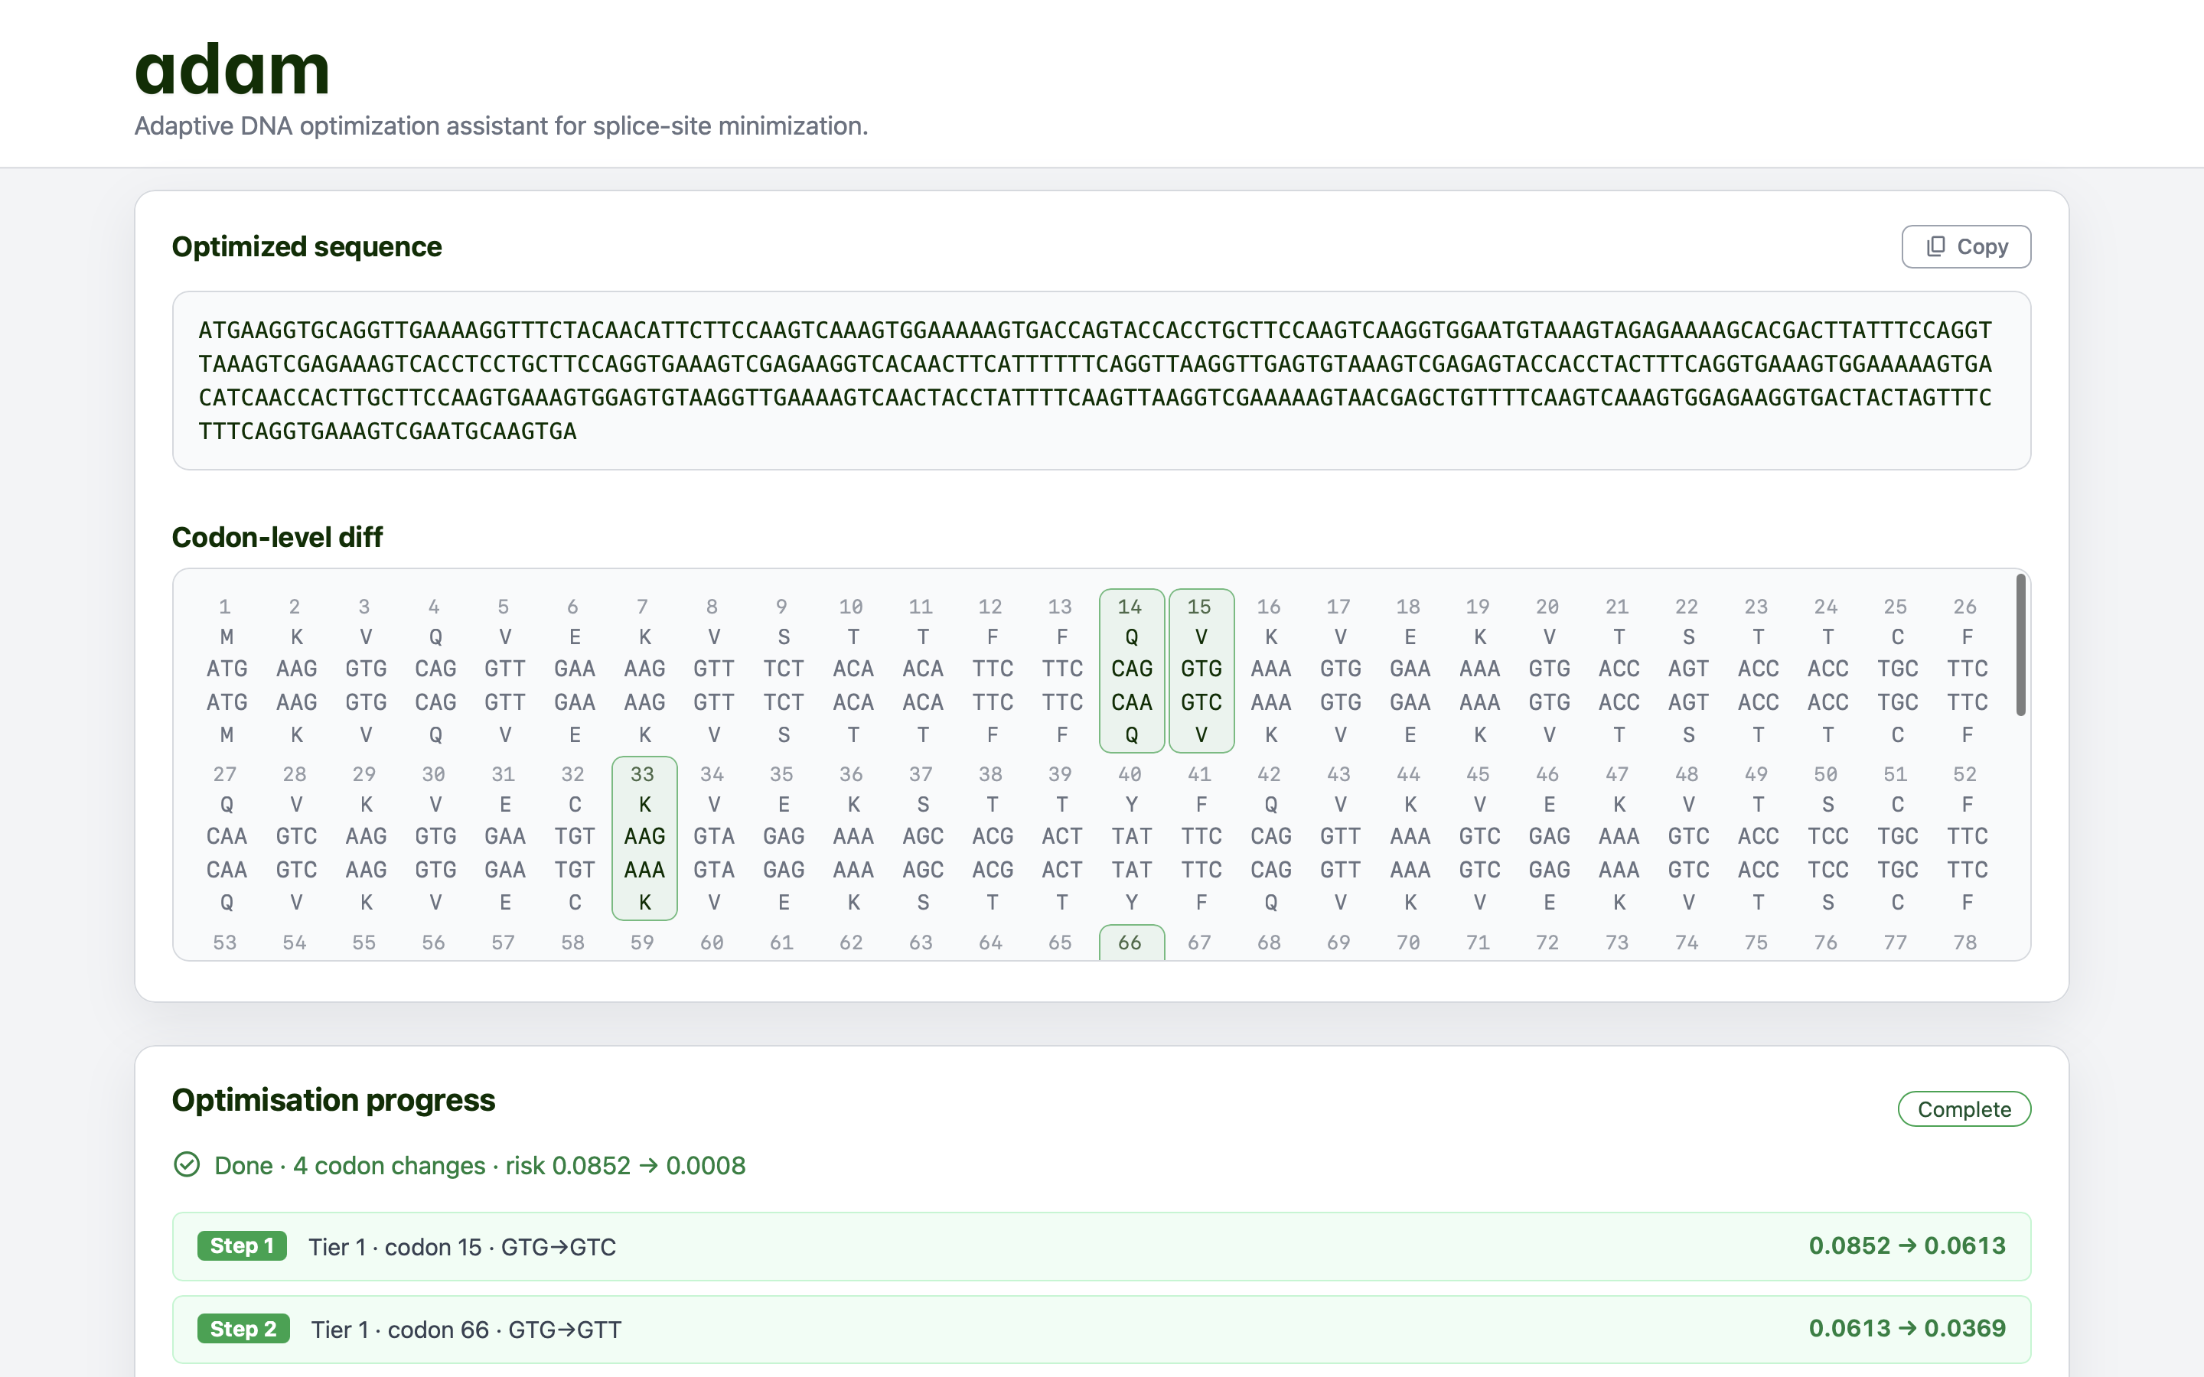Click codon 46 GAG cell

[1549, 838]
